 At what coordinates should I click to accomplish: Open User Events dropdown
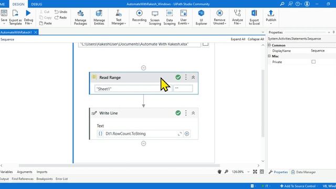pyautogui.click(x=183, y=17)
